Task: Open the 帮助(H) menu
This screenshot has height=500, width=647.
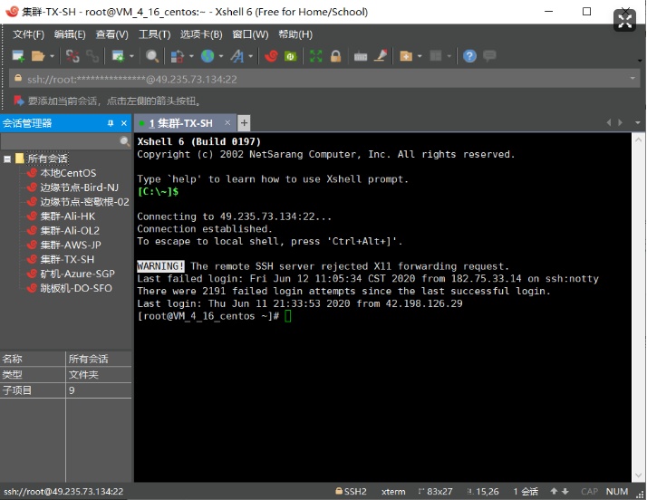Action: coord(295,34)
